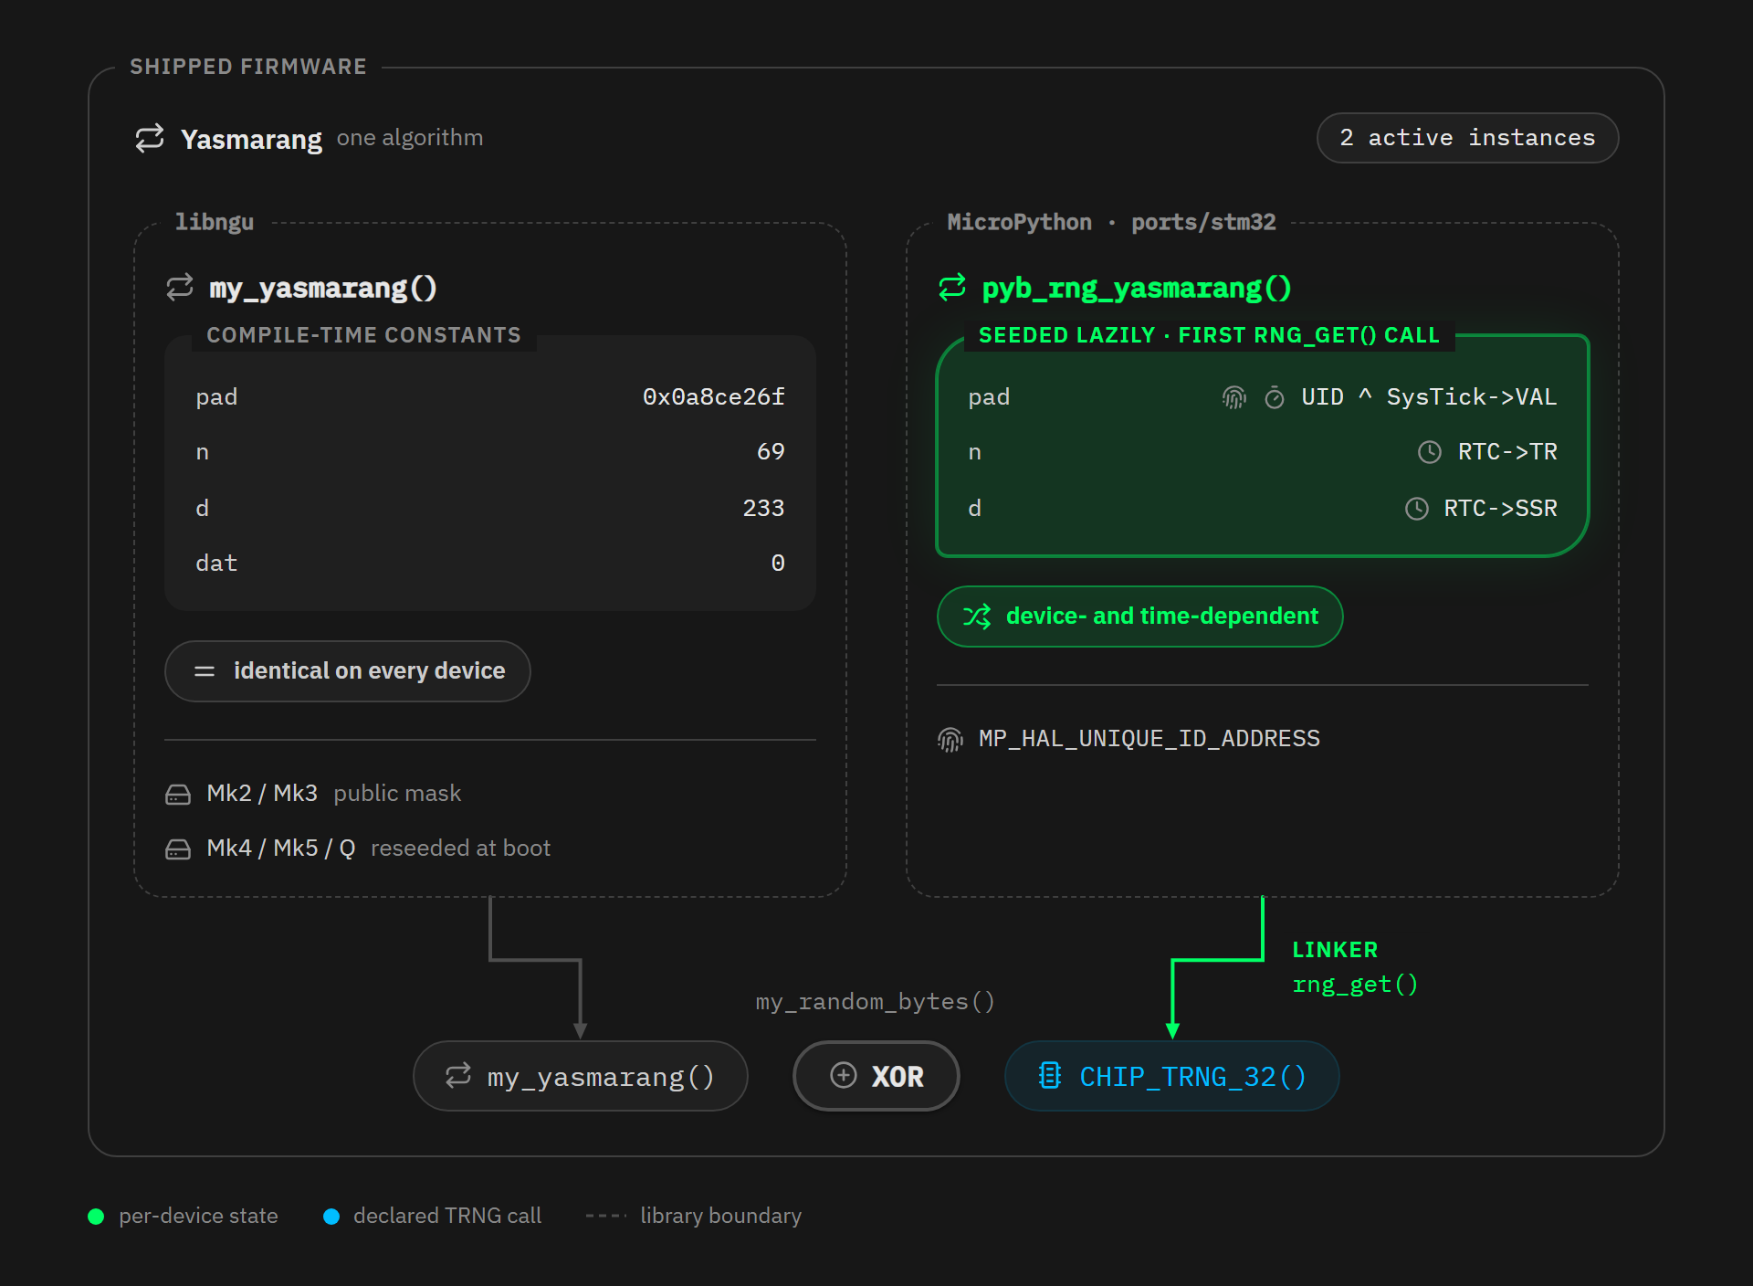Click the equals icon in the identical on every device pill

[205, 671]
